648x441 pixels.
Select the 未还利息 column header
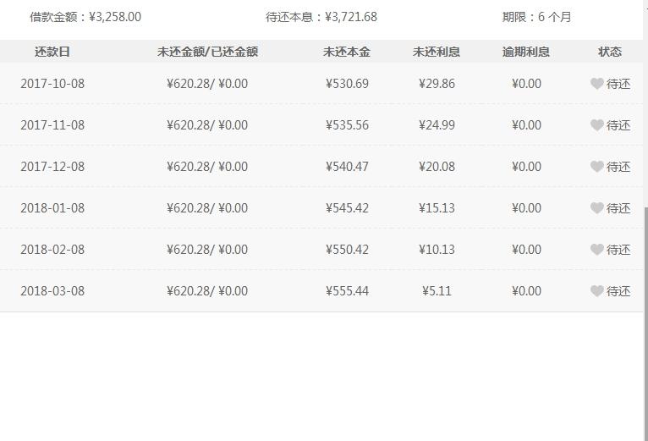click(x=437, y=52)
